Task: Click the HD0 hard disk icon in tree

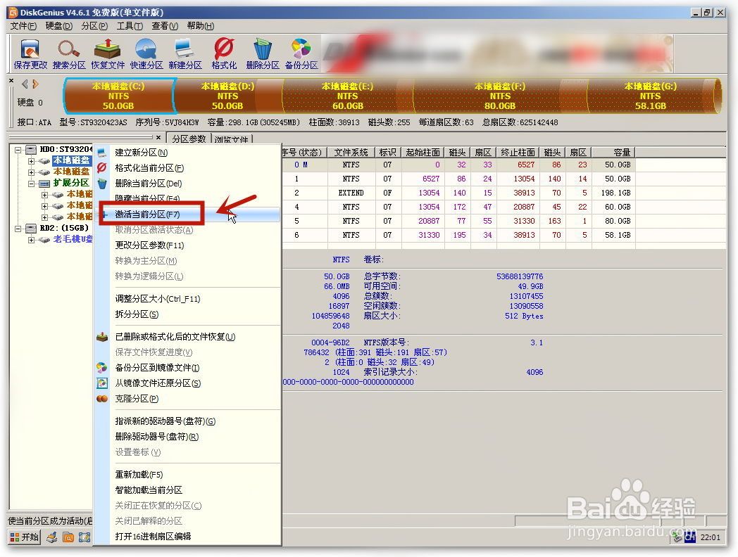Action: pyautogui.click(x=31, y=150)
